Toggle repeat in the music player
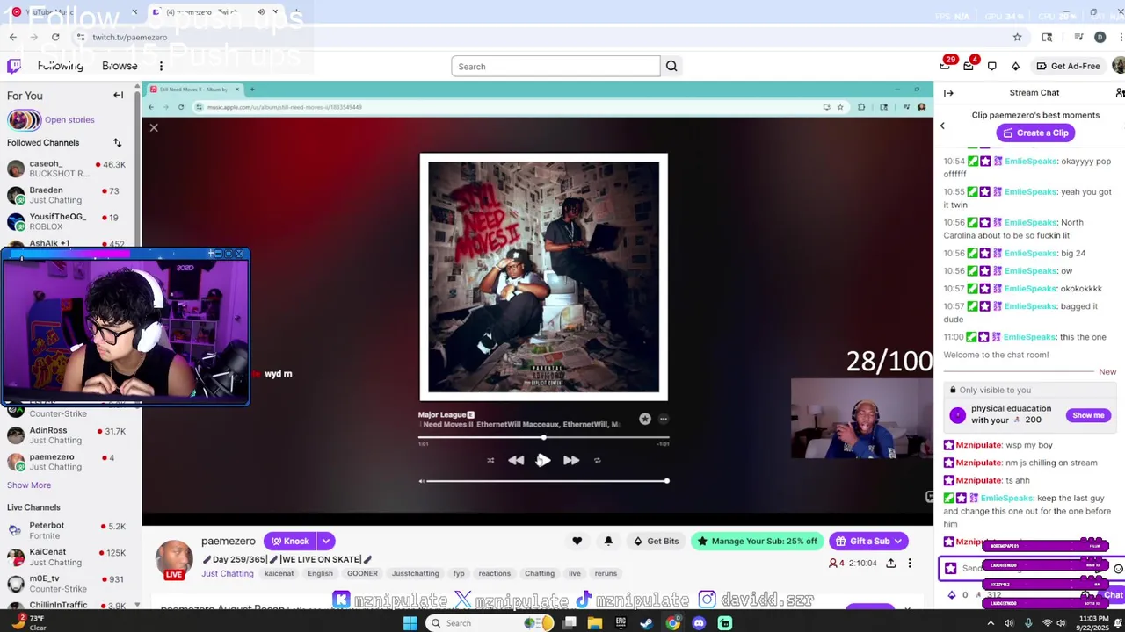The width and height of the screenshot is (1125, 632). [x=597, y=460]
